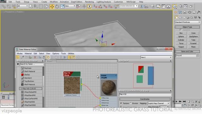Viewport: 202px width, 114px height.
Task: Click the Mirror tool icon
Action: tap(141, 6)
